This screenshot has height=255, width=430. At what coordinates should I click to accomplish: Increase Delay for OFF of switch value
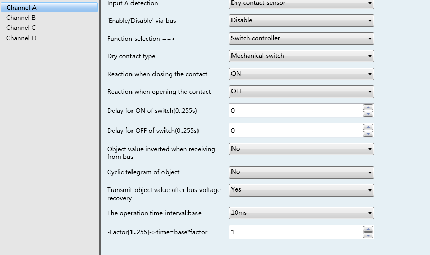tap(368, 127)
